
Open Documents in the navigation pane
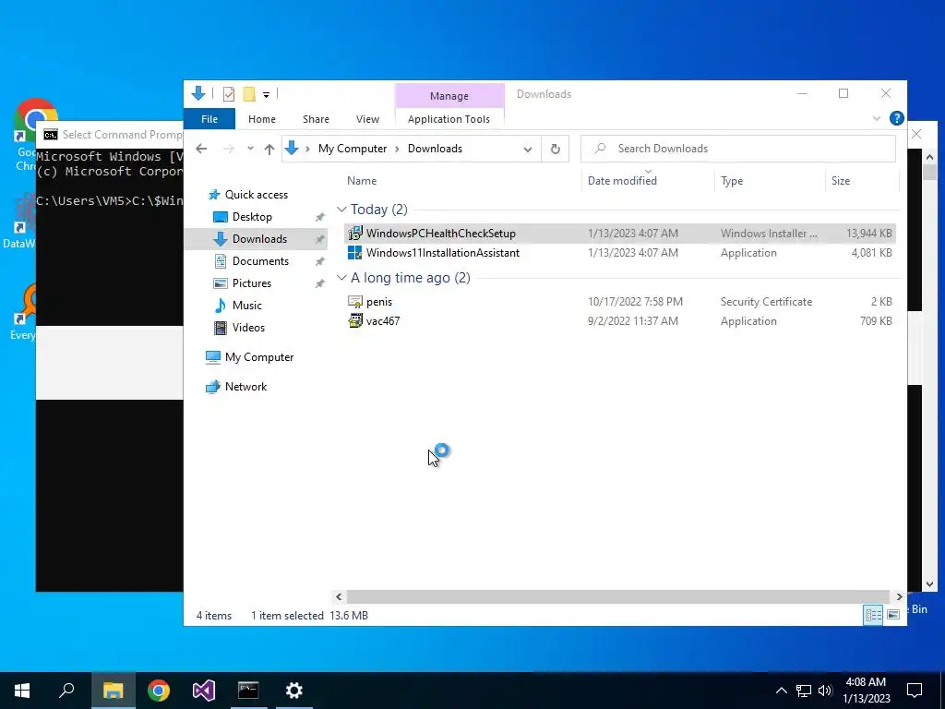click(260, 261)
